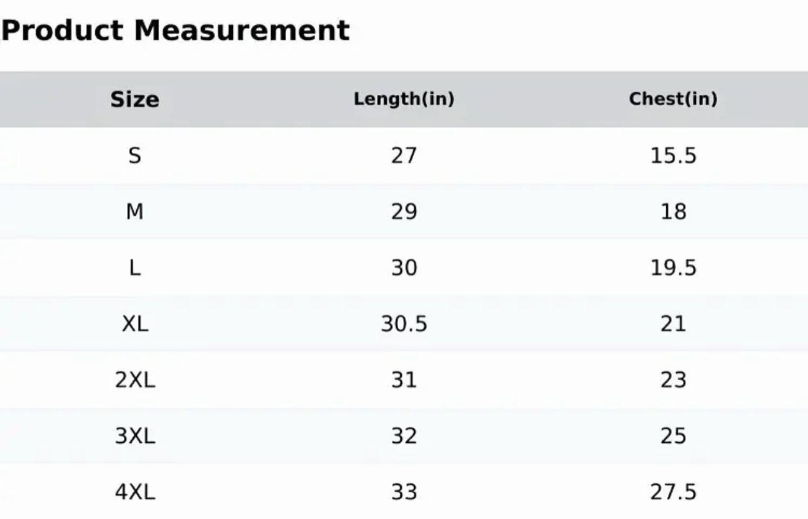Select the 32 length value for 3XL
Image resolution: width=808 pixels, height=519 pixels.
coord(404,437)
